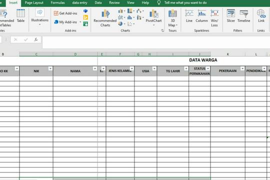Screen dimensions: 270x180
Task: Click the enter checkmark in the formula bar
Action: pyautogui.click(x=26, y=39)
